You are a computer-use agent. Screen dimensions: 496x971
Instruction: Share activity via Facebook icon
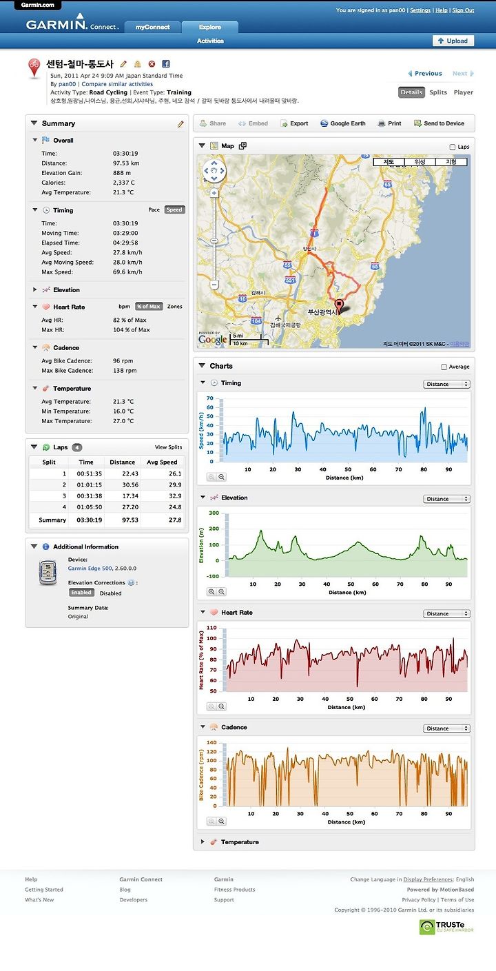click(x=166, y=63)
